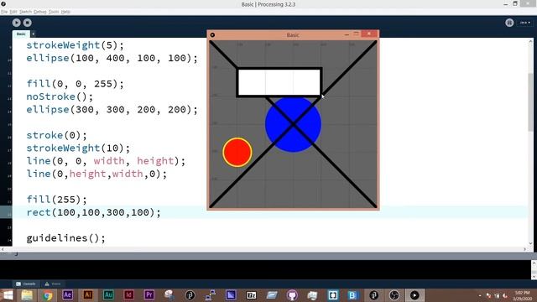537x302 pixels.
Task: Select the Basic sketch tab
Action: point(21,34)
